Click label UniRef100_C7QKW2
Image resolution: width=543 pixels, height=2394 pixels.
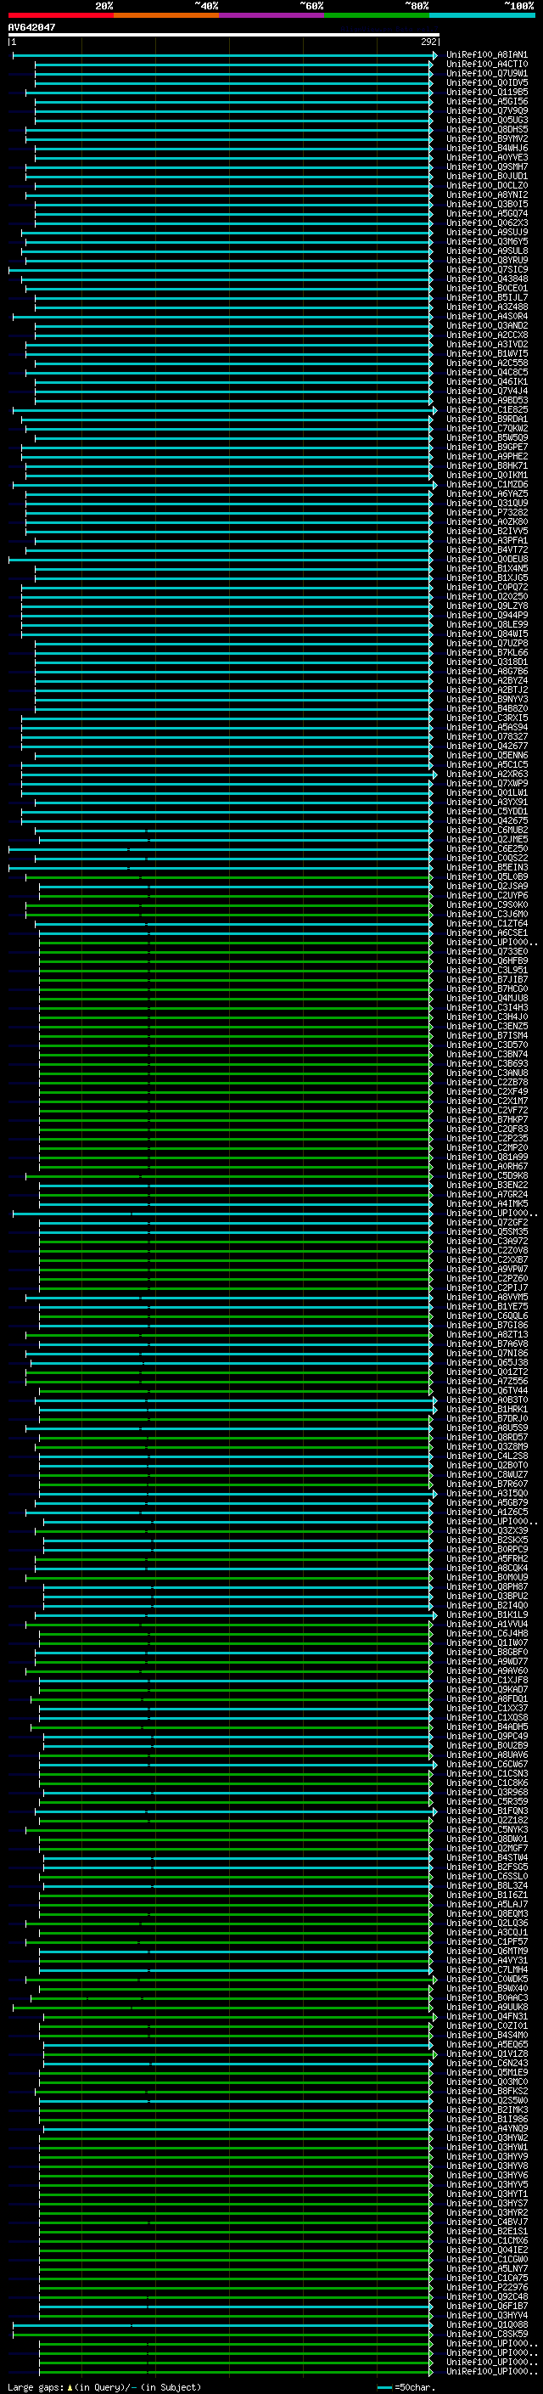point(486,428)
